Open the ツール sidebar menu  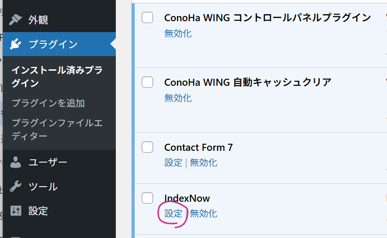pyautogui.click(x=43, y=187)
